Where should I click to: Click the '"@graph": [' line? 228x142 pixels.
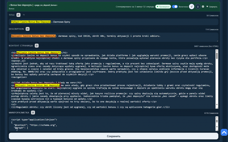tap(21, 128)
